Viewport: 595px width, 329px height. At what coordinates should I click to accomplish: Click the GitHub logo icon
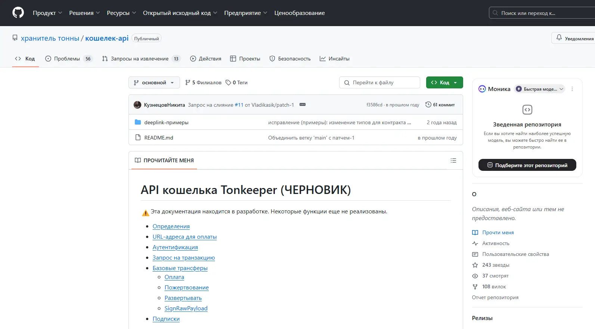18,13
